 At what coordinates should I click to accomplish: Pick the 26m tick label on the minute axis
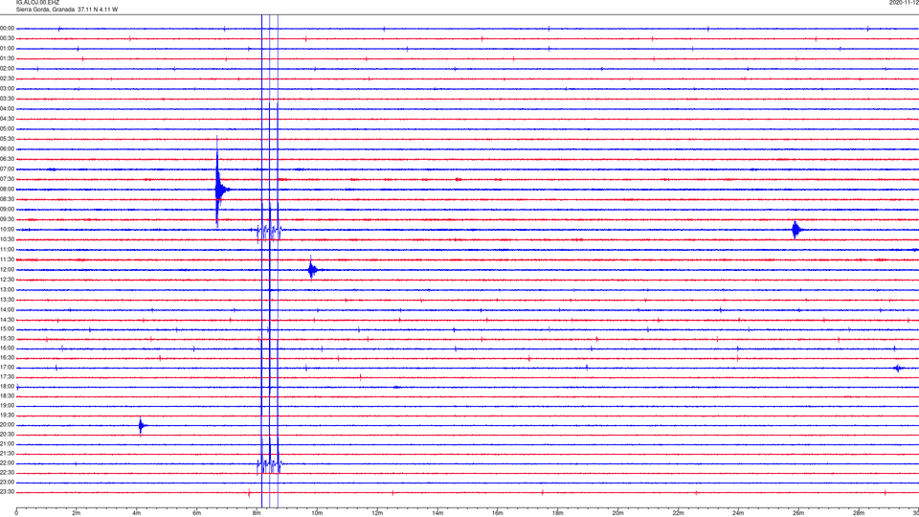(798, 513)
